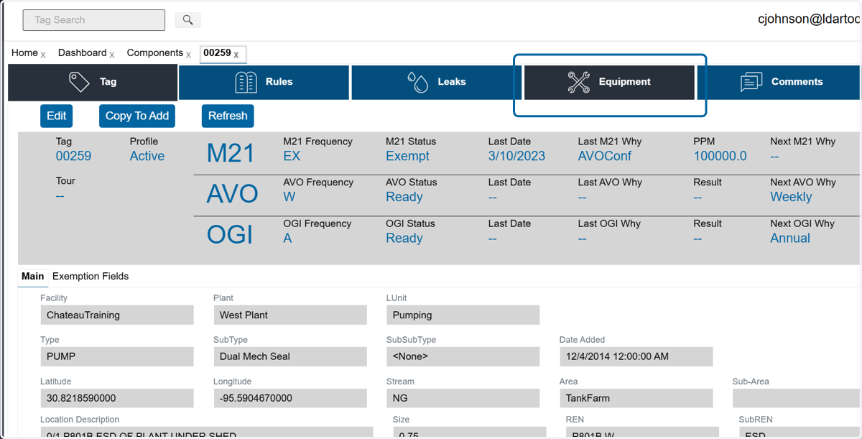This screenshot has height=439, width=862.
Task: Open the Leaks section
Action: point(437,82)
